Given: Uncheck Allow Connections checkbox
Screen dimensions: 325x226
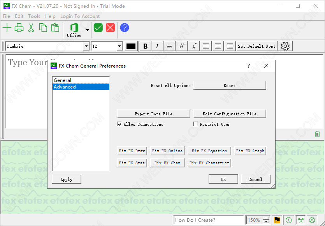Looking at the screenshot, I should tap(119, 124).
